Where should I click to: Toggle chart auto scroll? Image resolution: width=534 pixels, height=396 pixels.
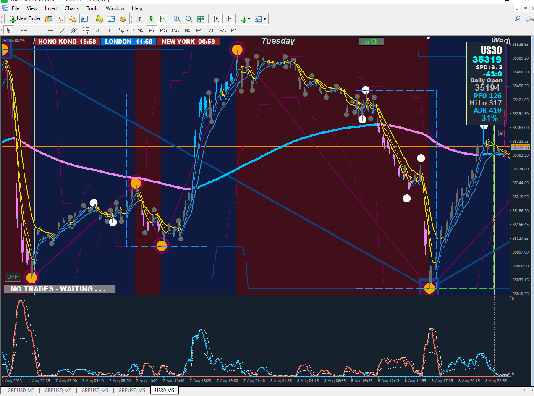tap(216, 19)
